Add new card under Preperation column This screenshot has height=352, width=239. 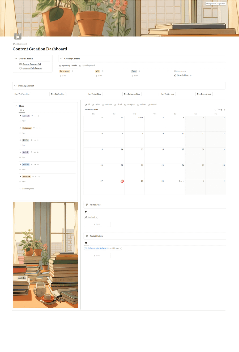click(63, 76)
